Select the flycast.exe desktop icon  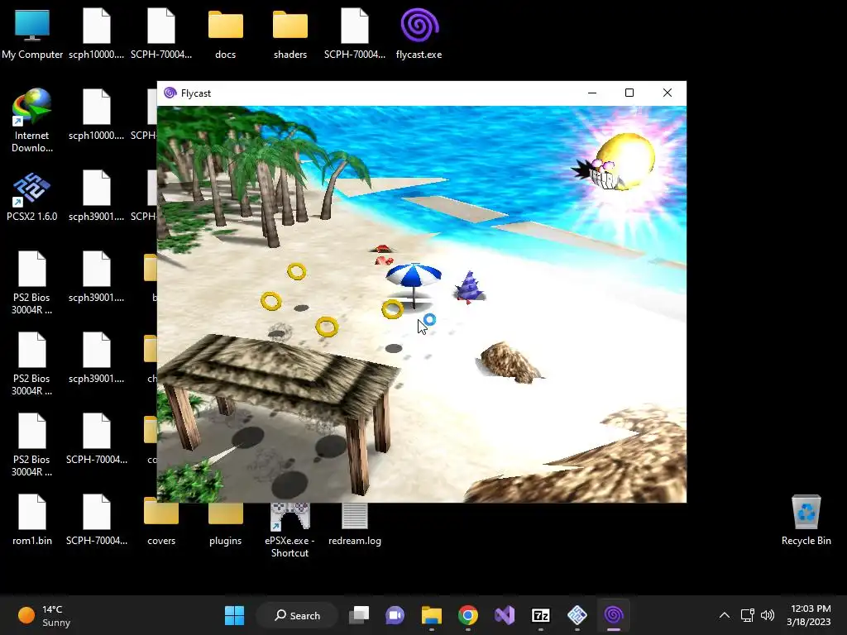[419, 34]
